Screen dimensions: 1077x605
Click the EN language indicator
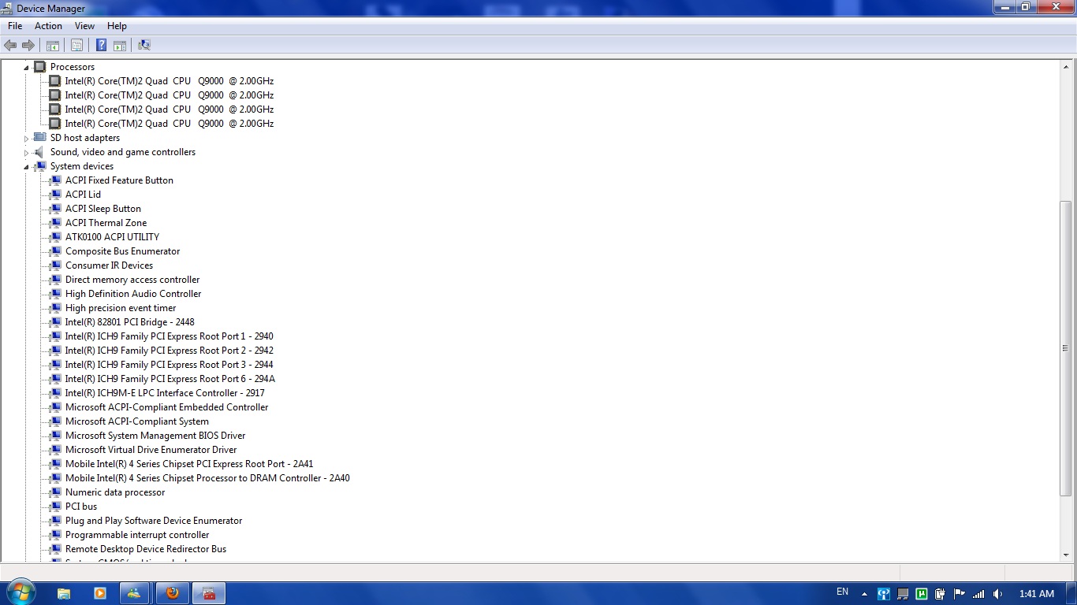pos(842,592)
